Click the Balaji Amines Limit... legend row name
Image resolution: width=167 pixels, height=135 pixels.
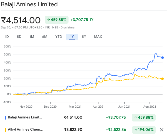tap(25, 117)
